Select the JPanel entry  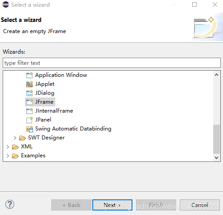click(43, 120)
